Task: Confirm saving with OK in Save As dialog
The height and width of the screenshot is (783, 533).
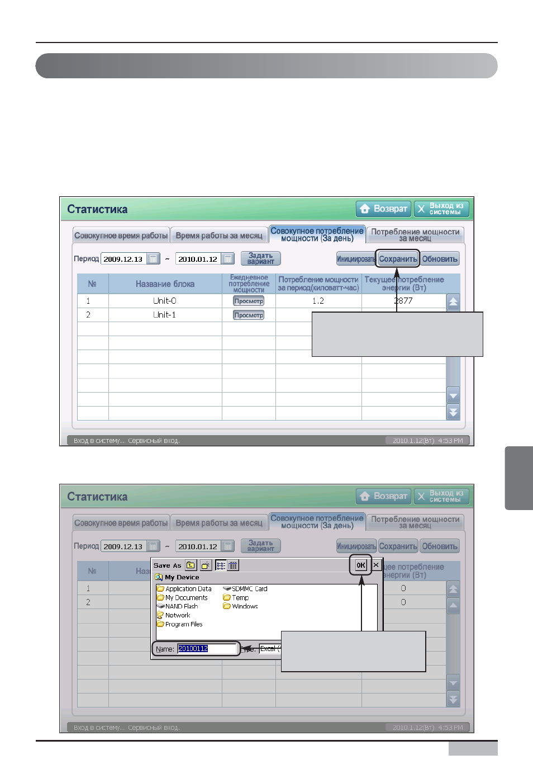Action: click(361, 565)
